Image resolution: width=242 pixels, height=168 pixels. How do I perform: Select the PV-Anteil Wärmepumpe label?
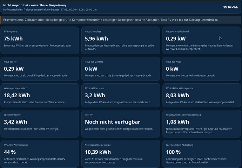tap(16, 145)
